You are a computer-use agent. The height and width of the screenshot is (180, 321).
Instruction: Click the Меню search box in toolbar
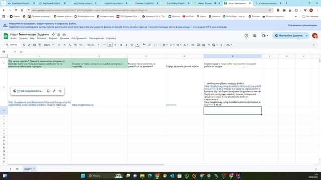pyautogui.click(x=12, y=45)
